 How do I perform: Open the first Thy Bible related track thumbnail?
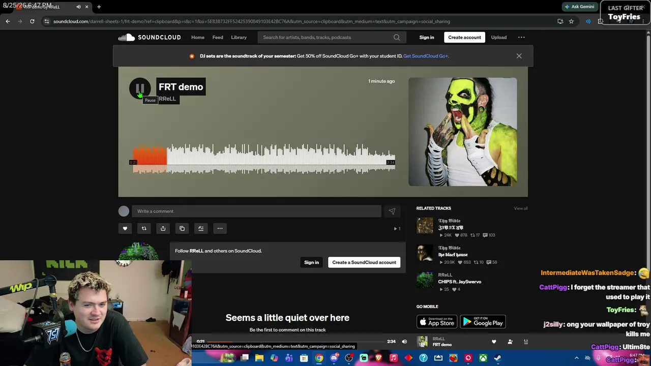click(x=425, y=226)
